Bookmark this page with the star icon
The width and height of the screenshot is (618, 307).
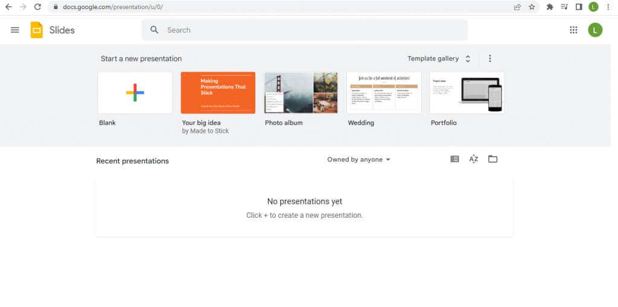point(532,7)
